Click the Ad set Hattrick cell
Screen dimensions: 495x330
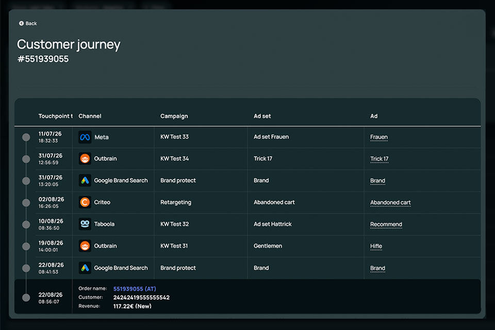273,224
